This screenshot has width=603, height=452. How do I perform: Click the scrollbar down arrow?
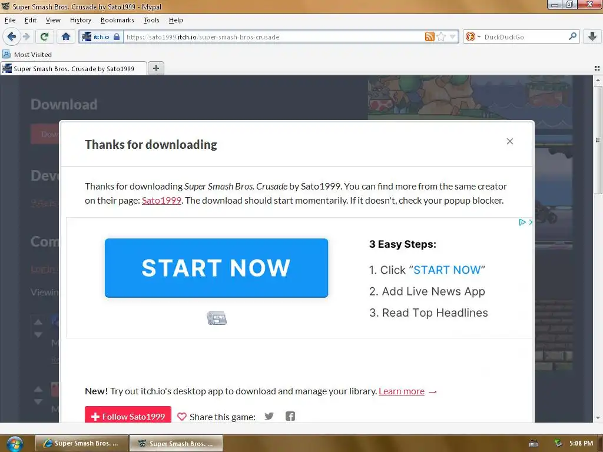(x=598, y=418)
